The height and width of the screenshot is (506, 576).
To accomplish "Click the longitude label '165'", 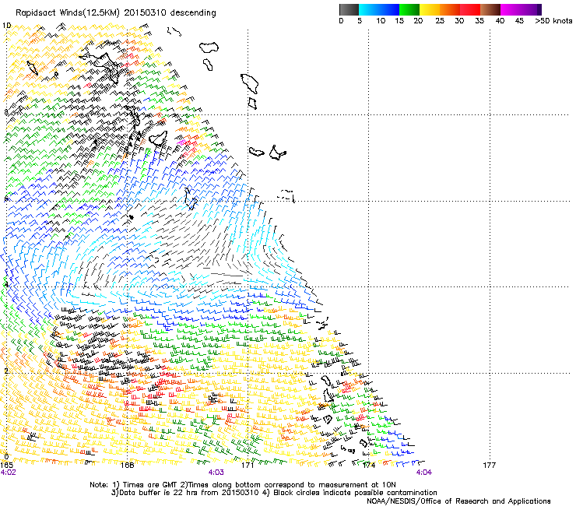I will 6,466.
